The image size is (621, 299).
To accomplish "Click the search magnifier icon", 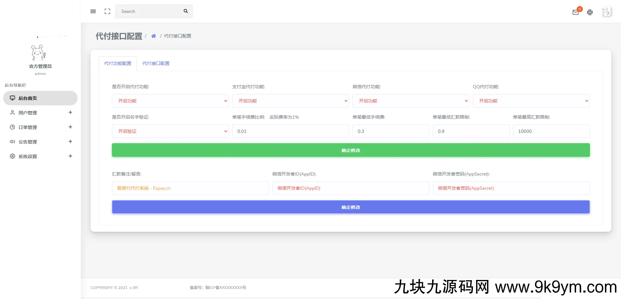I will [x=186, y=11].
